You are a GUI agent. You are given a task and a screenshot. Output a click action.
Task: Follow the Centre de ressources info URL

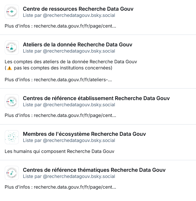tap(75, 26)
